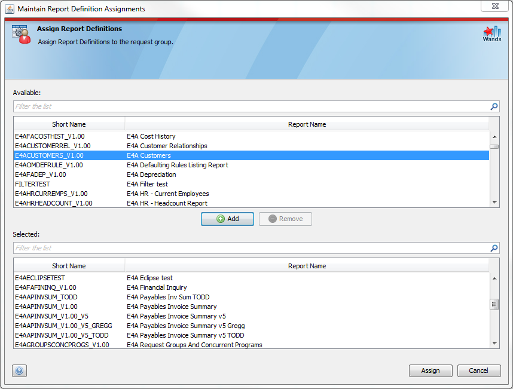Select the E4AFACOSTHIST_V1.00 row

[x=251, y=136]
